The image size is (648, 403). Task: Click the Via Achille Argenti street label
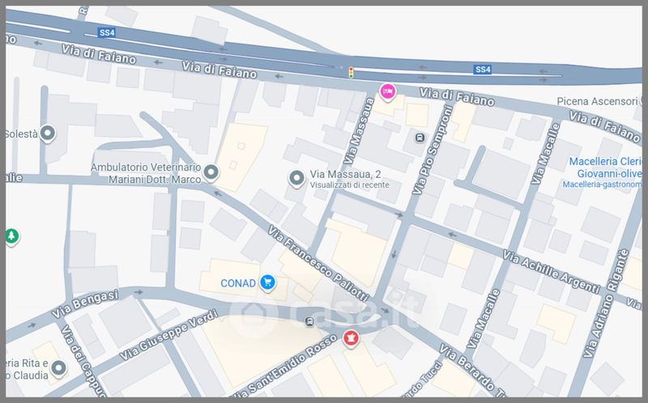tap(550, 273)
